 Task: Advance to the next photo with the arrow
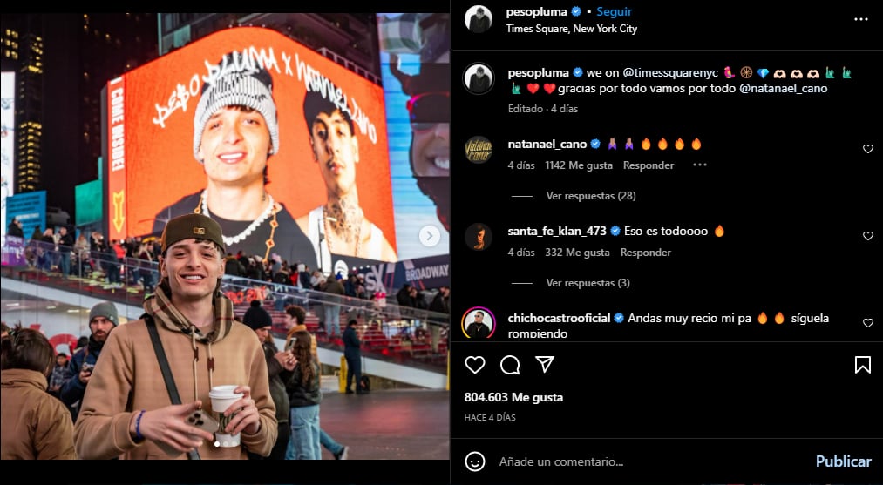point(430,236)
